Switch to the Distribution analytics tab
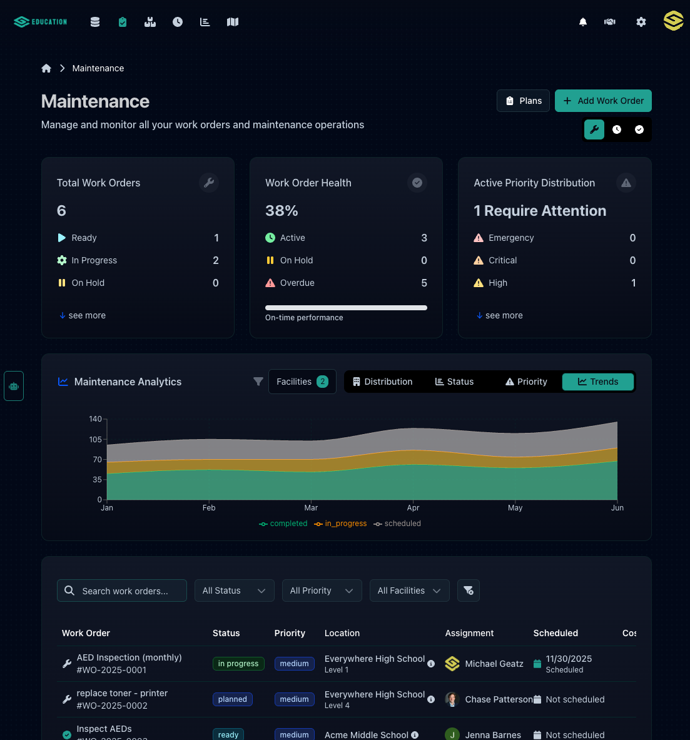690x740 pixels. coord(382,382)
